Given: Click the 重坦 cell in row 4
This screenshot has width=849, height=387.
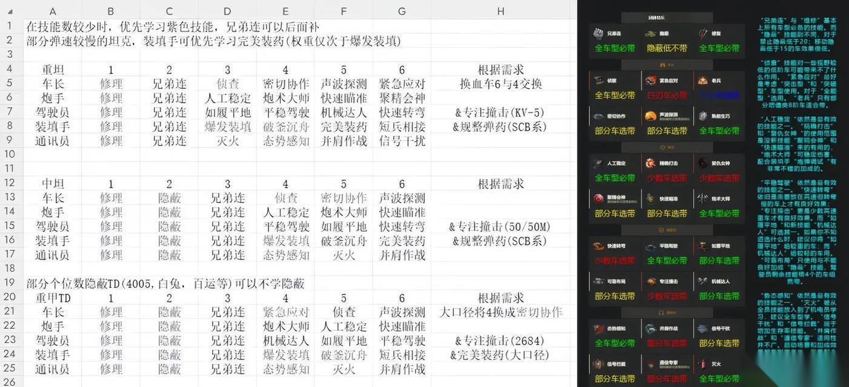Looking at the screenshot, I should (x=53, y=69).
